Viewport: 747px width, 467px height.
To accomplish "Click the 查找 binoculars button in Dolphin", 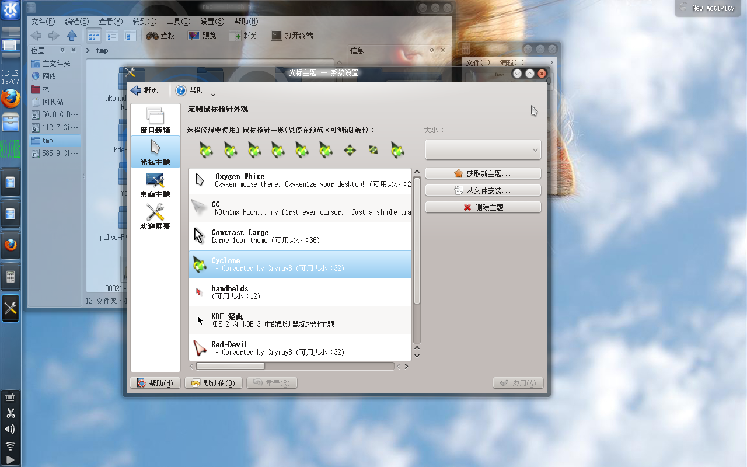I will tap(160, 36).
